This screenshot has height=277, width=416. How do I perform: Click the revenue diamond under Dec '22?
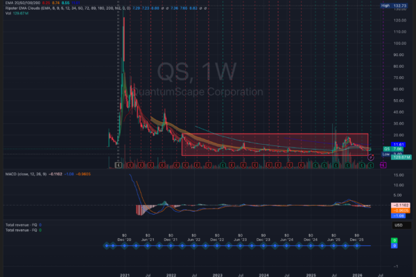coord(217,246)
